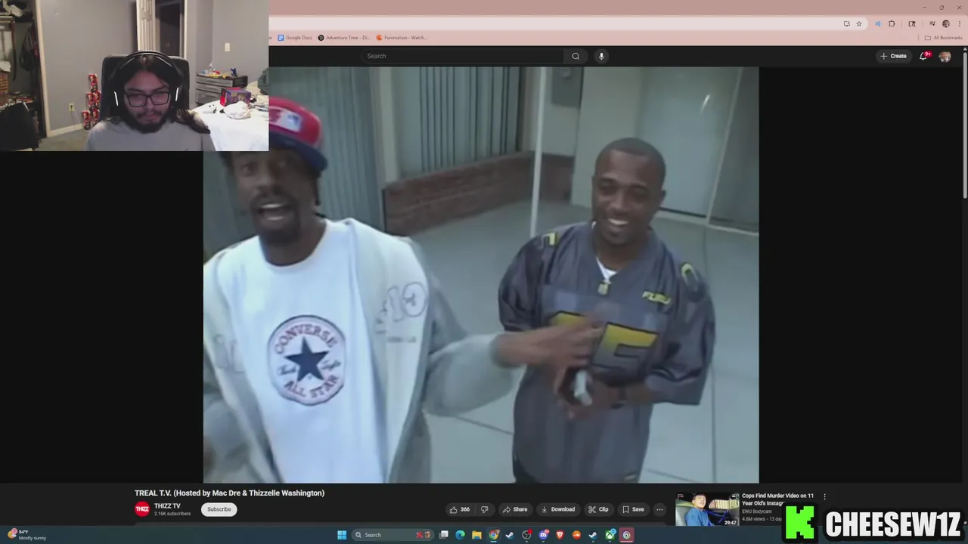Open Task View on the taskbar
The height and width of the screenshot is (544, 968).
(x=444, y=535)
